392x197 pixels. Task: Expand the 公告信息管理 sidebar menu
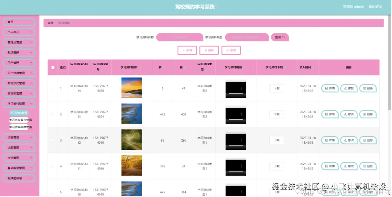19,73
